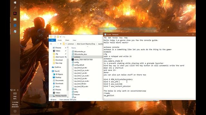Select the dev file
Image resolution: width=206 pixels, height=115 pixels.
(75, 89)
